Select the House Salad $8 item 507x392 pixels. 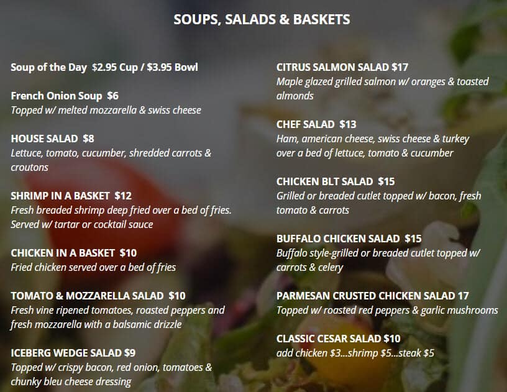52,139
